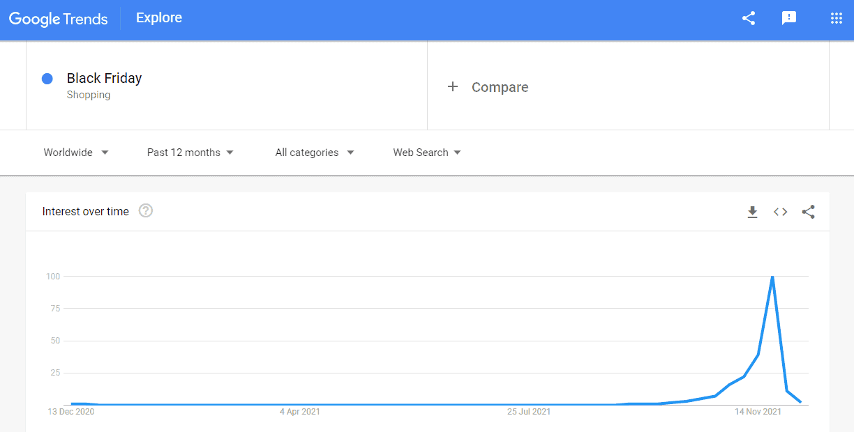Get embed code for Interest over time chart
This screenshot has width=854, height=432.
point(780,212)
